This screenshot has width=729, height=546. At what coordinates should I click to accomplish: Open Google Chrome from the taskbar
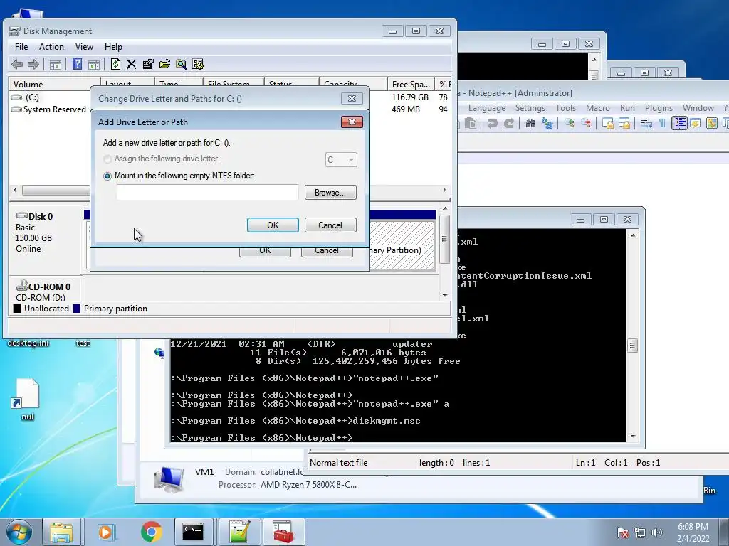coord(151,532)
